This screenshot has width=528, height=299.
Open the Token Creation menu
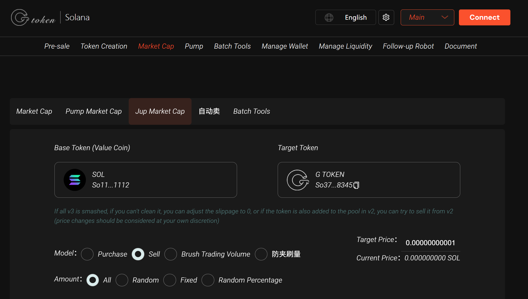[x=104, y=46]
